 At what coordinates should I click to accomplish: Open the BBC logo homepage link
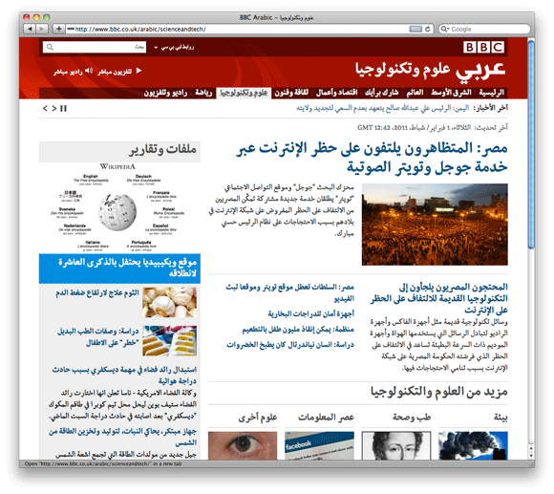483,47
